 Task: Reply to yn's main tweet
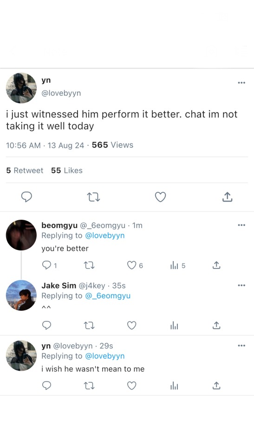(27, 197)
